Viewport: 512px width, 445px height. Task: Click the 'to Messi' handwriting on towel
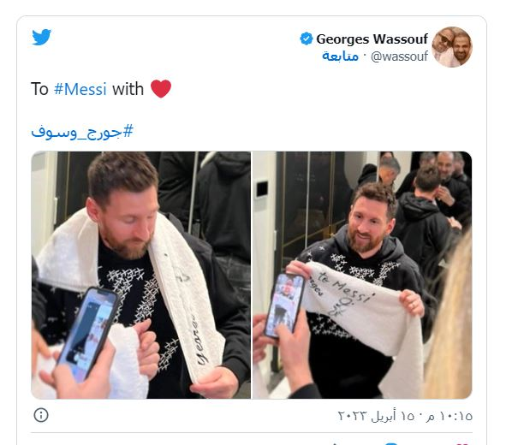[x=347, y=288]
